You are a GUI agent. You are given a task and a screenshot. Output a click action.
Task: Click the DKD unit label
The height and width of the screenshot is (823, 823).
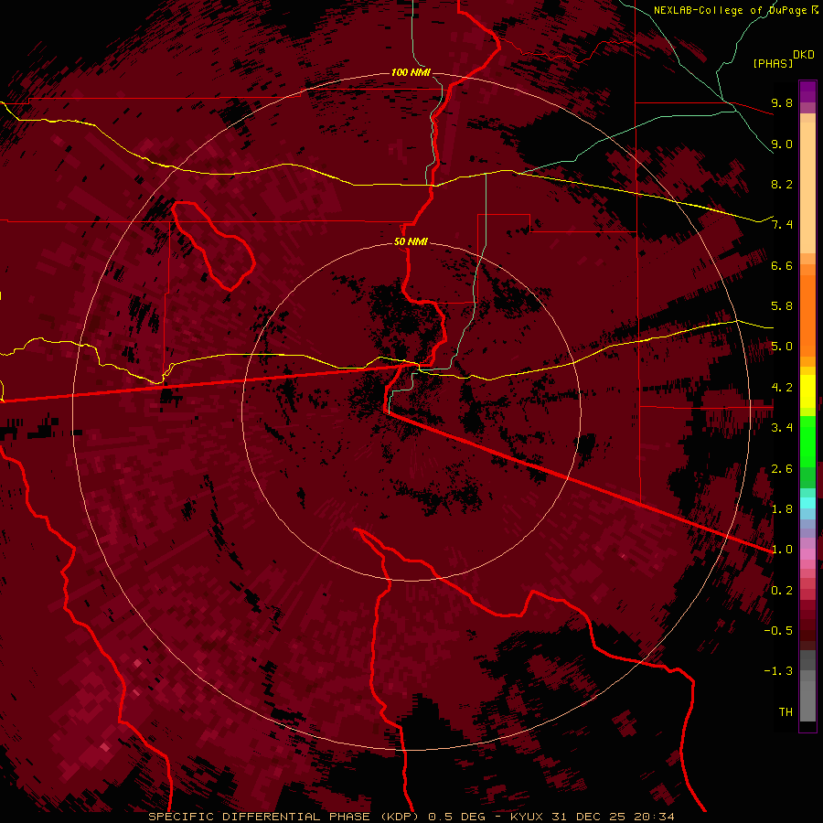[804, 55]
